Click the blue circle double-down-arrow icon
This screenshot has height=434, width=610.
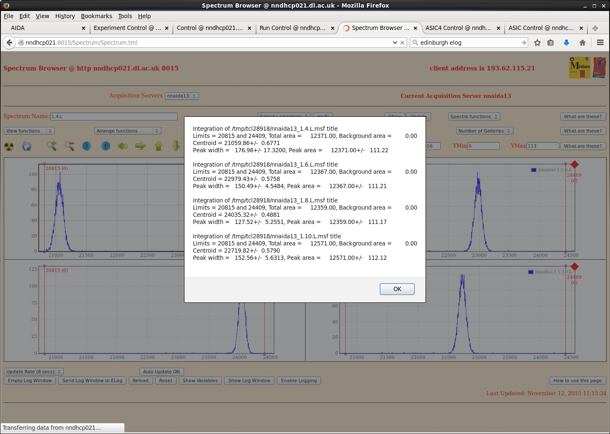coord(87,146)
